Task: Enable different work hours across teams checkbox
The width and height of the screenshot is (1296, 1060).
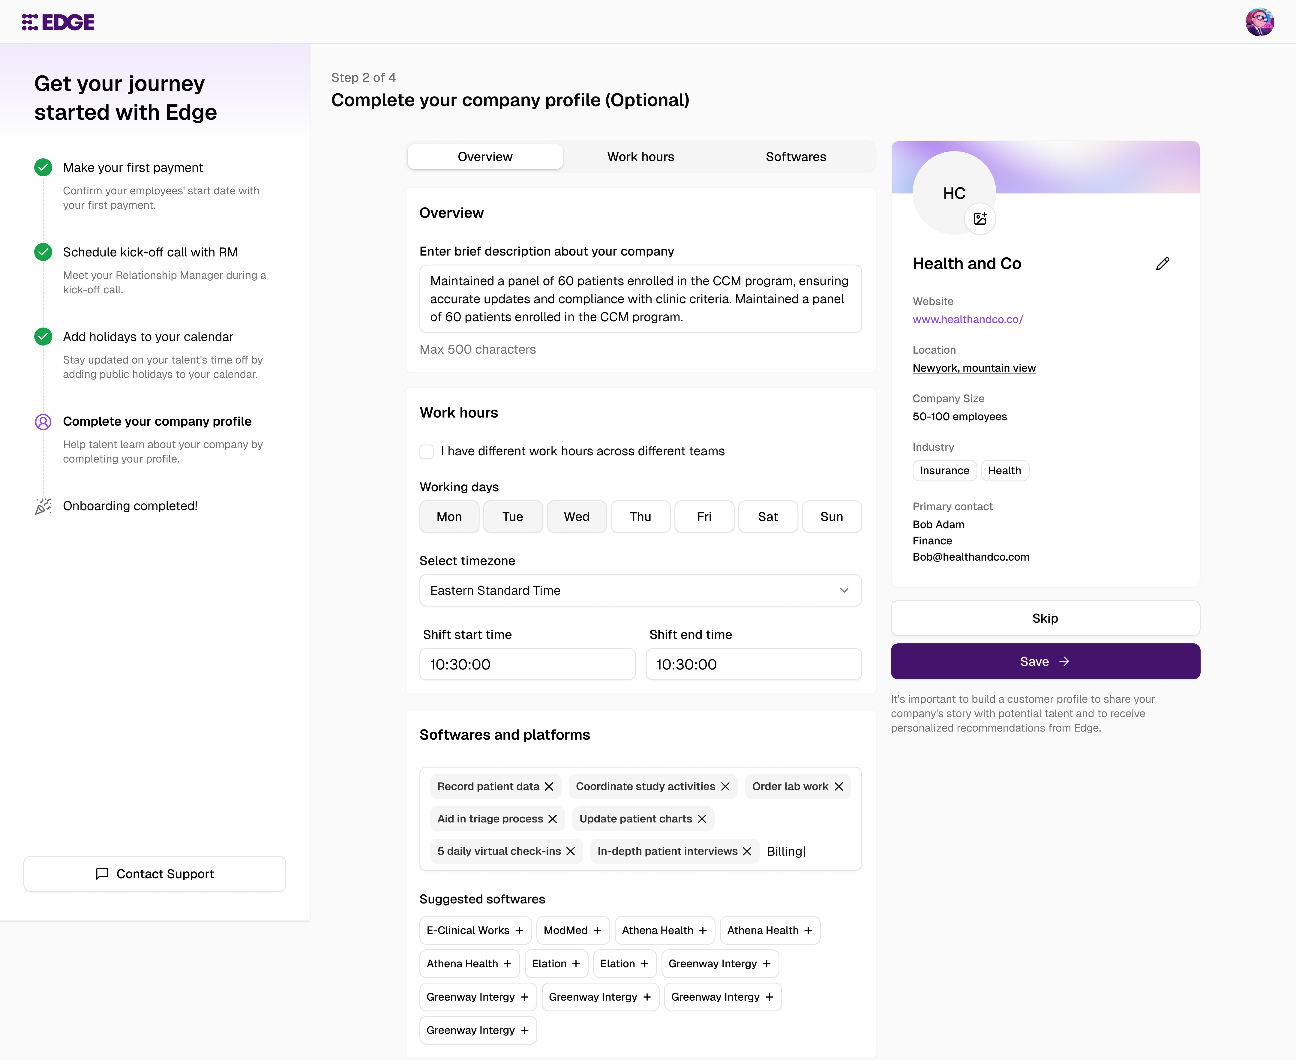Action: tap(426, 451)
